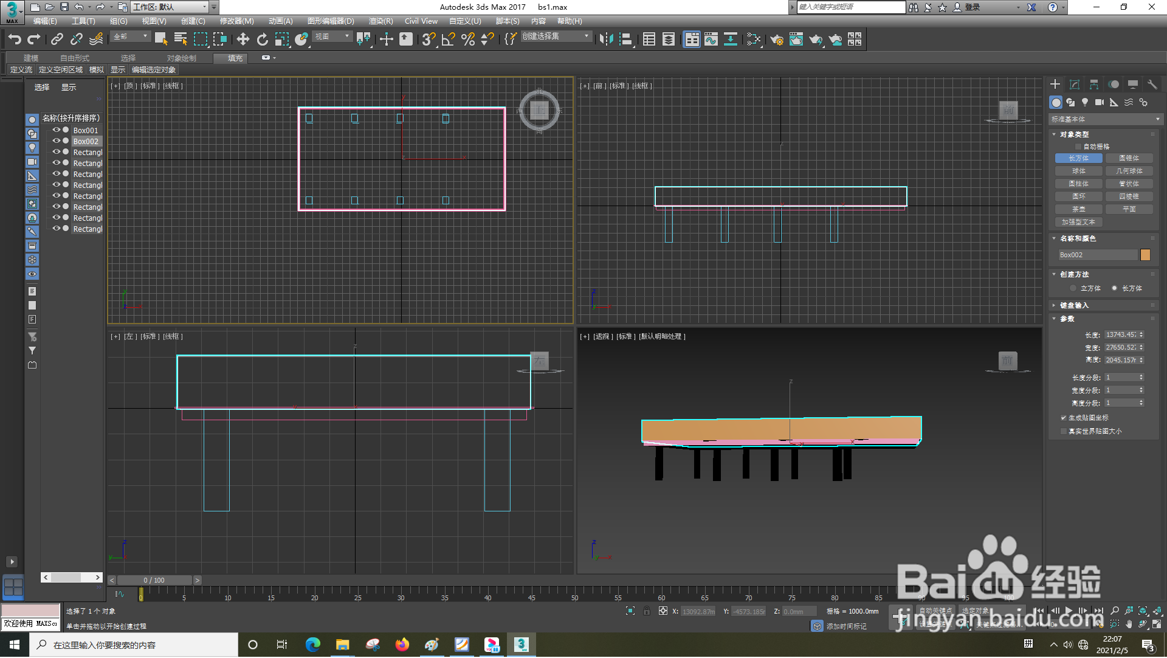The height and width of the screenshot is (658, 1167).
Task: Toggle the 3D Snaps icon
Action: pyautogui.click(x=429, y=40)
